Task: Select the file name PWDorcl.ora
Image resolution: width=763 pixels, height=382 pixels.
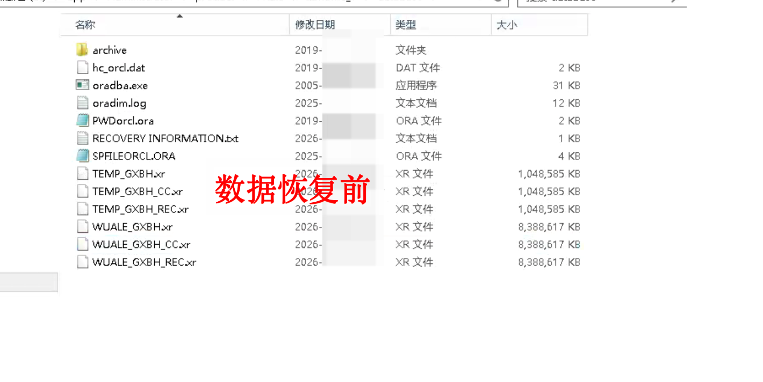Action: pos(123,121)
